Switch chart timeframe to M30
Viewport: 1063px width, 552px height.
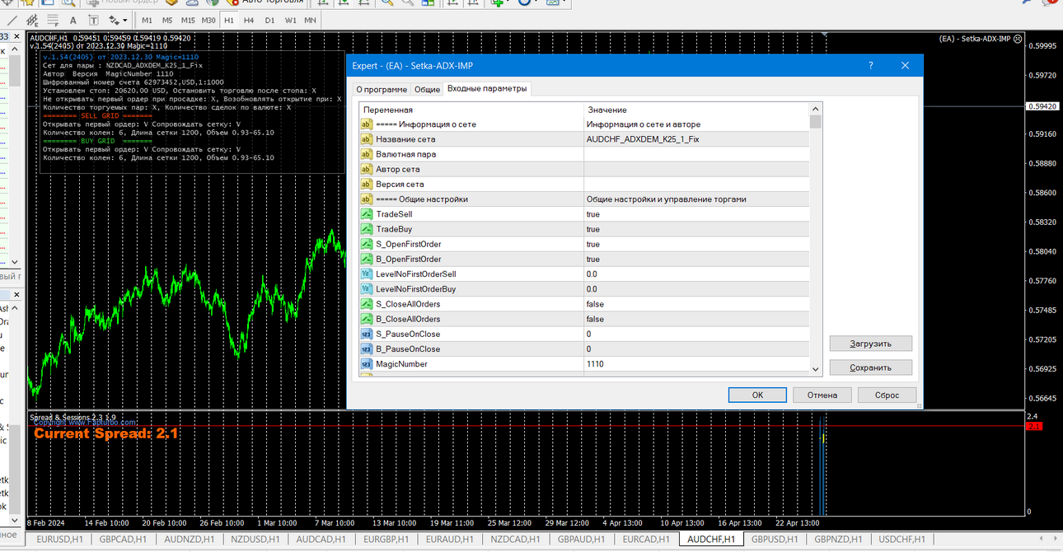click(208, 20)
